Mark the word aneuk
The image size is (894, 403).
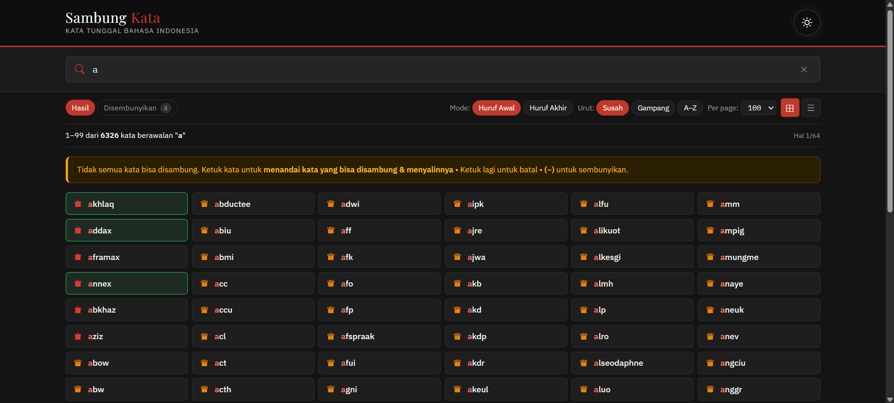(759, 310)
